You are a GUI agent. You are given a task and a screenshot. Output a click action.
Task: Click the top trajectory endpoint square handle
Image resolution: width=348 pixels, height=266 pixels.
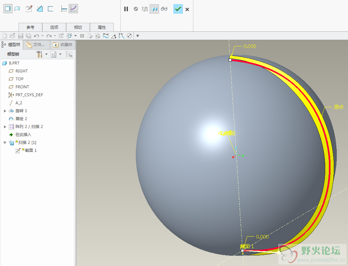pos(230,60)
